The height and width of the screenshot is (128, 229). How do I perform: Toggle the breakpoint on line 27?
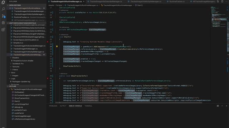48,42
